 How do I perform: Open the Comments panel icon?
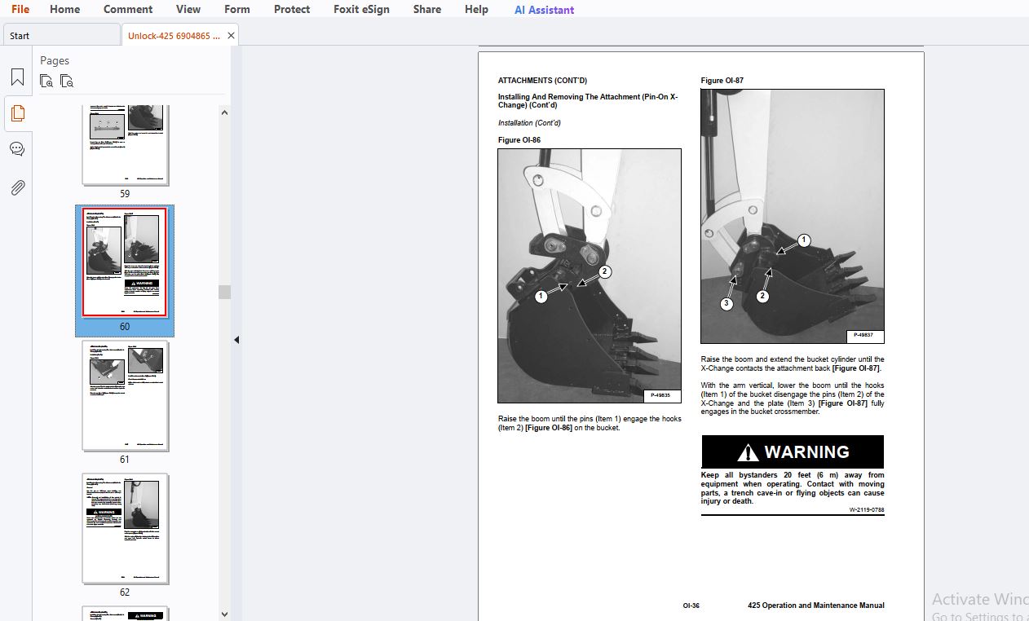point(17,149)
